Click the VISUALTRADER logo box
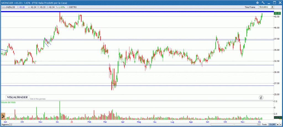This screenshot has width=283, height=127. click(x=17, y=97)
